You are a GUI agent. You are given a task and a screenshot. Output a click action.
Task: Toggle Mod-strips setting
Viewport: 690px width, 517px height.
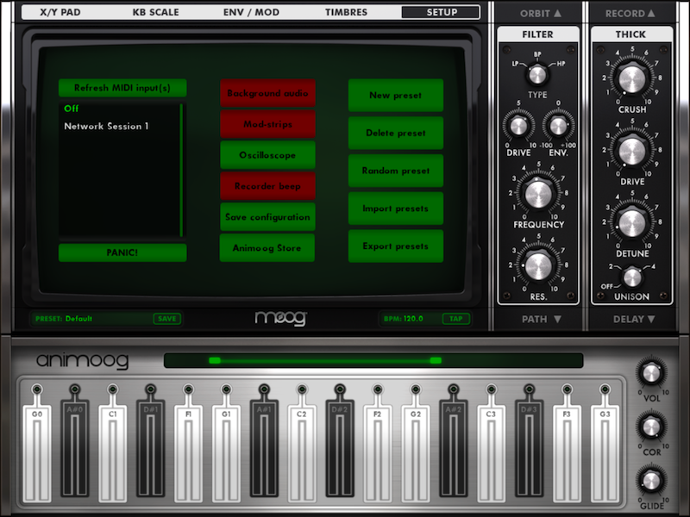coord(267,124)
